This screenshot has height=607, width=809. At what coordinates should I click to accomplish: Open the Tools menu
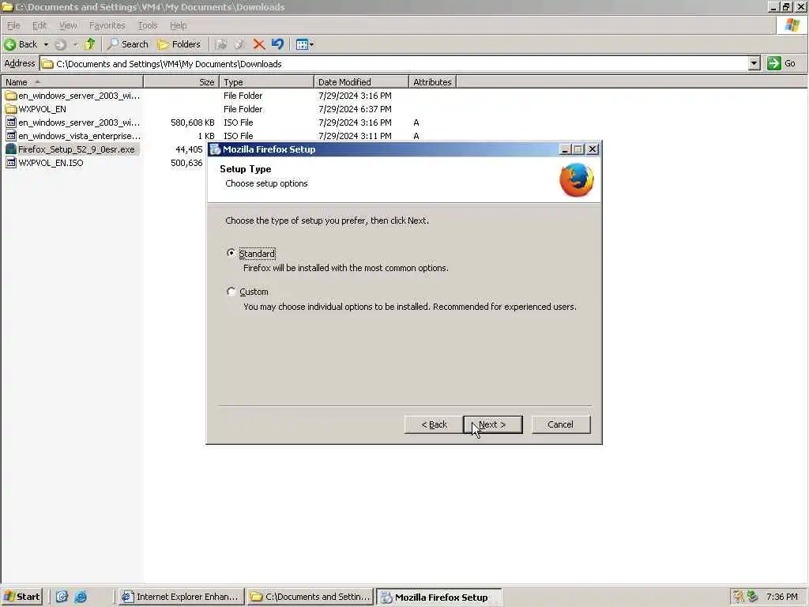pos(148,25)
